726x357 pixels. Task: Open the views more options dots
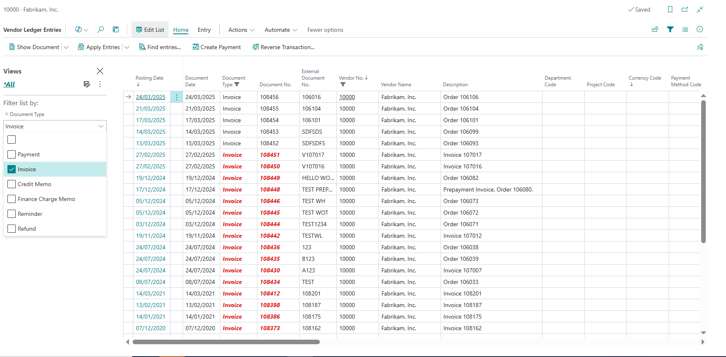(100, 84)
